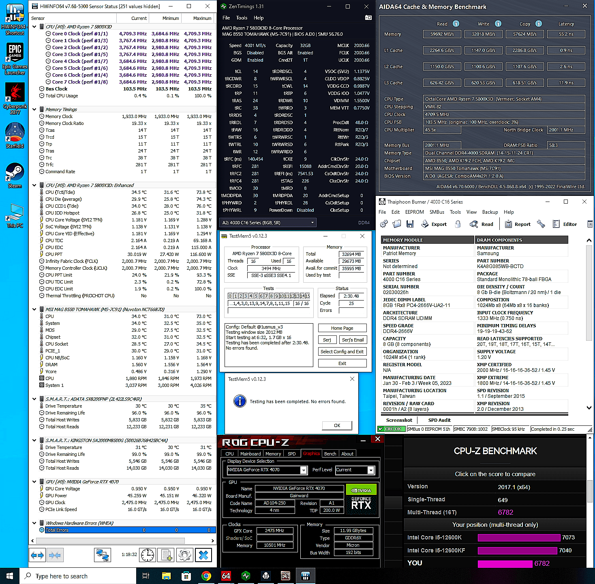This screenshot has height=584, width=595.
Task: Click the info icon next to Copy in AIDA64
Action: (x=539, y=24)
